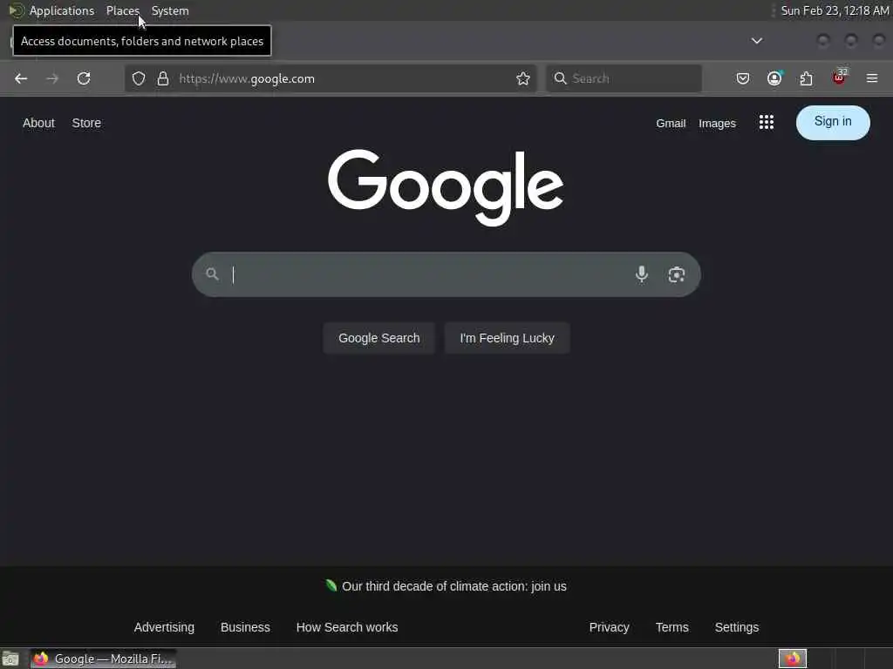Open the Firefox account icon
Screen dimensions: 893x669
(x=774, y=78)
